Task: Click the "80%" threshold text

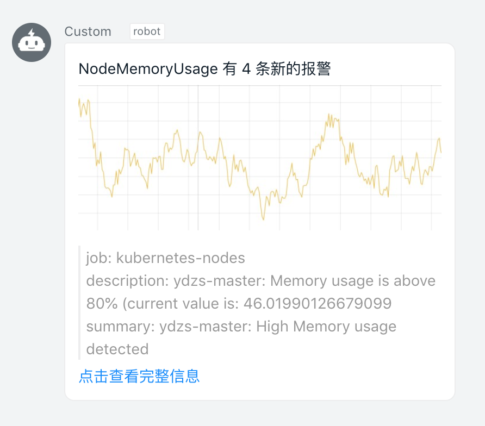Action: (102, 303)
